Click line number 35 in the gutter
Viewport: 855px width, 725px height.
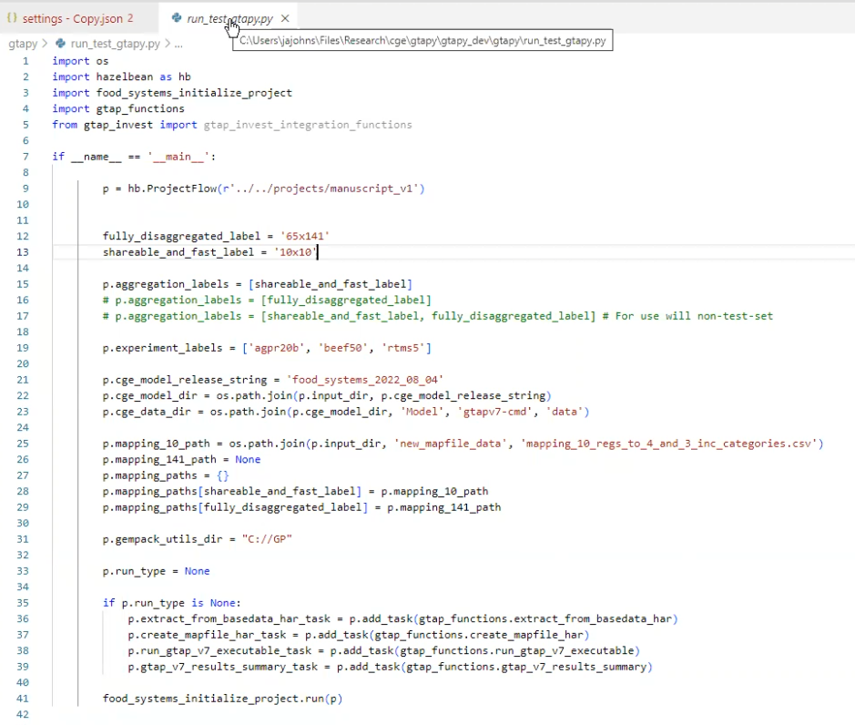coord(23,603)
